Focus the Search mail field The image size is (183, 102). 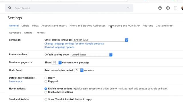[69, 8]
